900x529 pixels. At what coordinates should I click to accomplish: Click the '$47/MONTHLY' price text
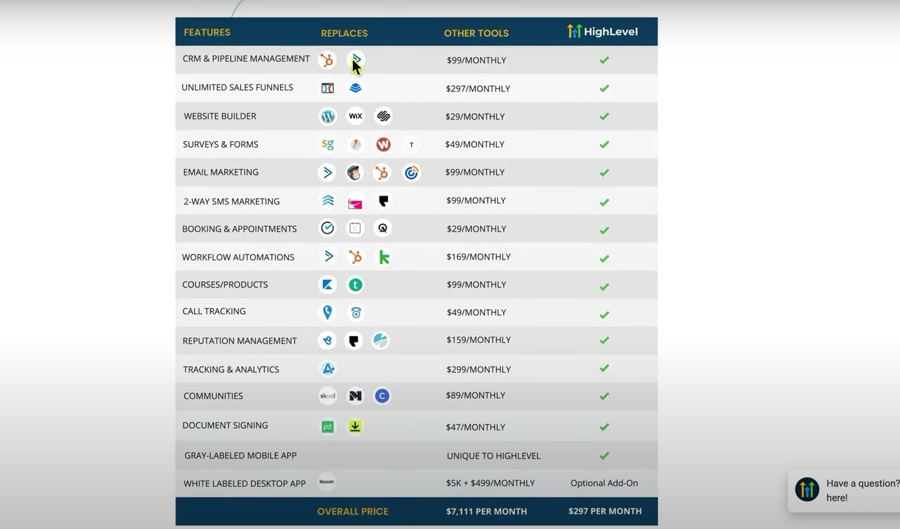[x=475, y=427]
